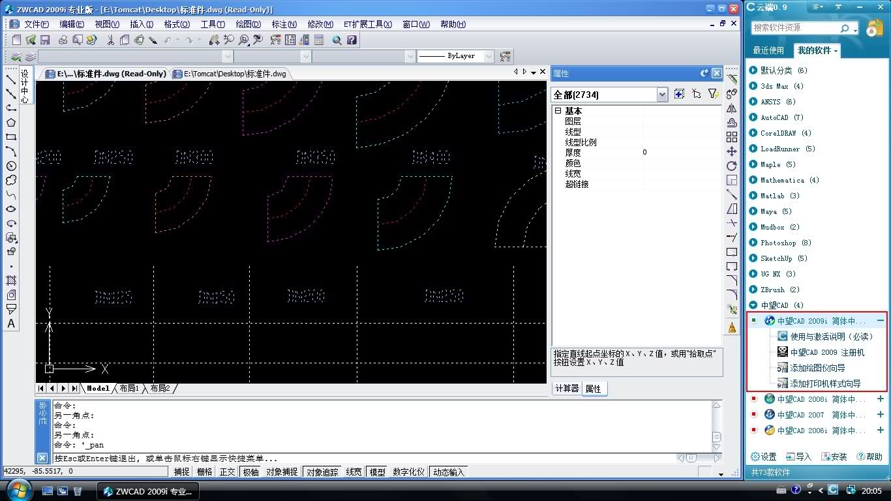Image resolution: width=891 pixels, height=501 pixels.
Task: Switch to the 布局1 layout tab
Action: click(128, 388)
